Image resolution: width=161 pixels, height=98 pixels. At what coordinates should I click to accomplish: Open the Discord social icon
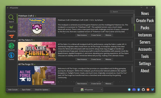point(134,90)
